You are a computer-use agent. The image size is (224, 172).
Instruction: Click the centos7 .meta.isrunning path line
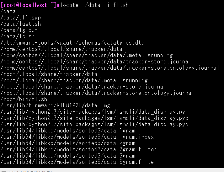coord(86,56)
